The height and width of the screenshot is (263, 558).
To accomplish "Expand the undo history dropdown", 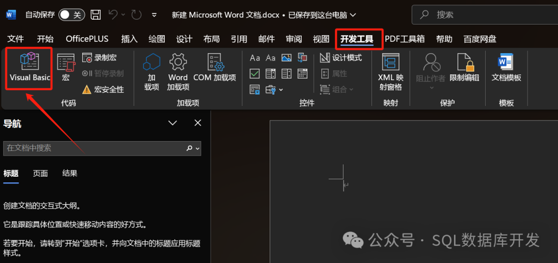I will coord(123,14).
